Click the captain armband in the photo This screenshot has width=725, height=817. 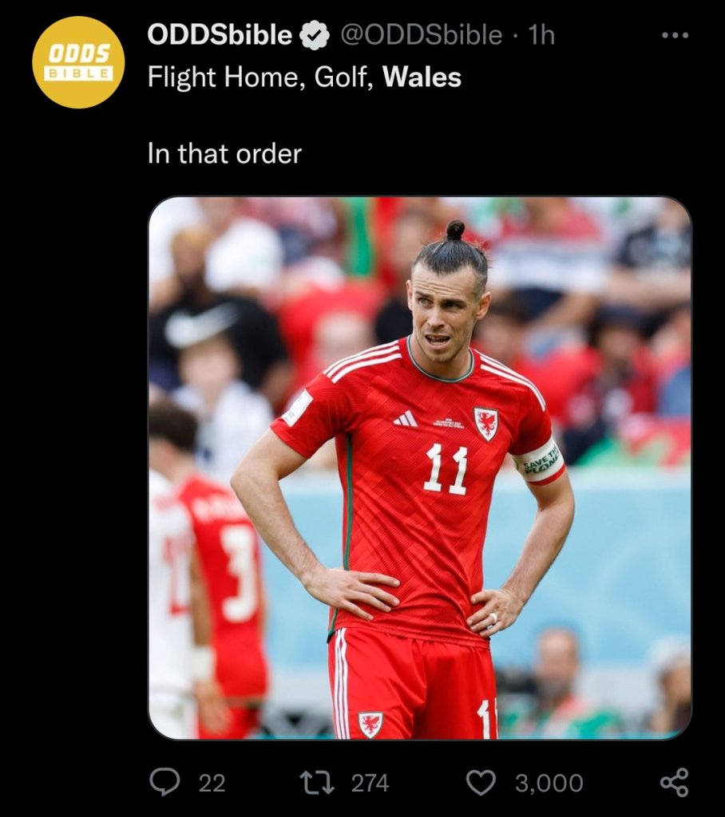point(540,462)
